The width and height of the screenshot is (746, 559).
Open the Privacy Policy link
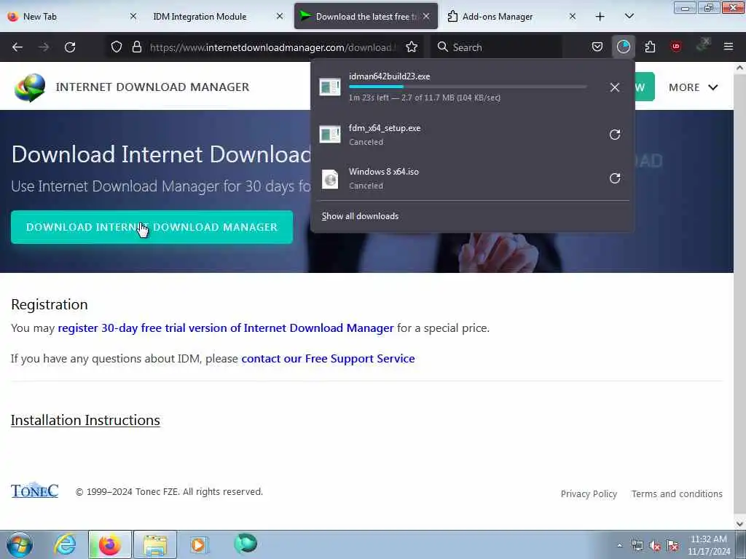click(x=589, y=494)
